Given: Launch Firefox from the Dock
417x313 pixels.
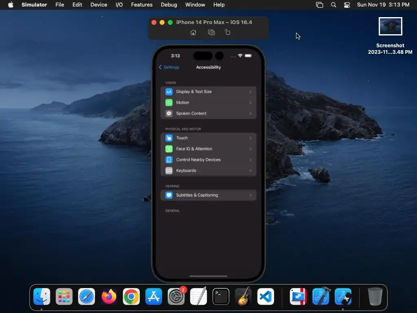Looking at the screenshot, I should [x=109, y=296].
